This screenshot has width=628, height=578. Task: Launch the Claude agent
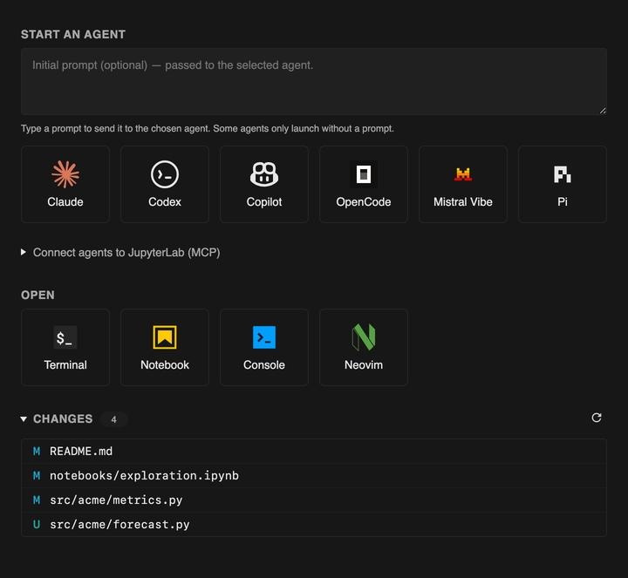pyautogui.click(x=65, y=184)
